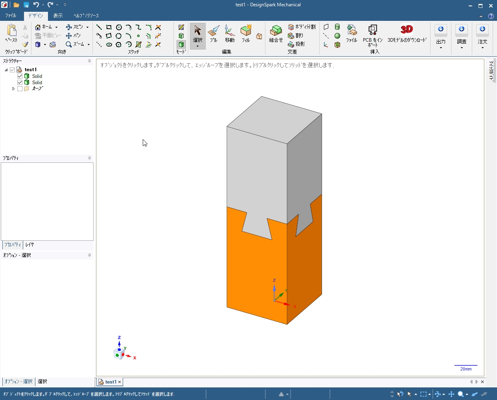Click the Fill (フィル) tool
497x400 pixels.
pos(246,34)
